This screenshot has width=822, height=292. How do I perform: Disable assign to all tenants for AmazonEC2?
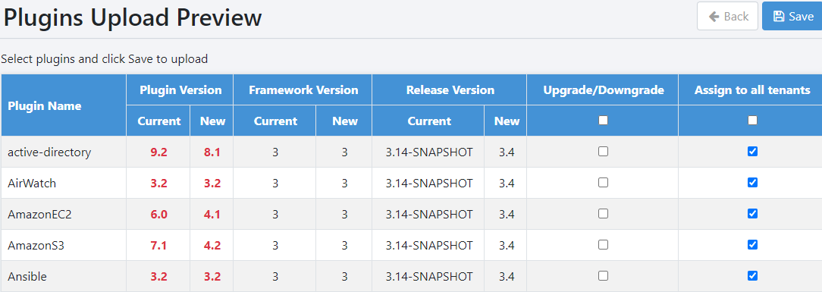click(752, 213)
